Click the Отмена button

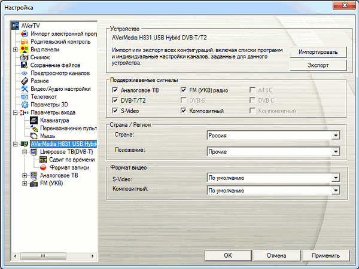276,255
